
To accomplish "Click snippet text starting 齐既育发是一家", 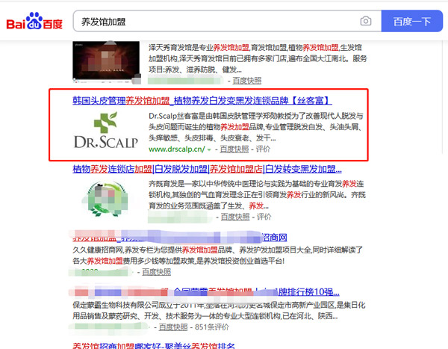I will (257, 195).
